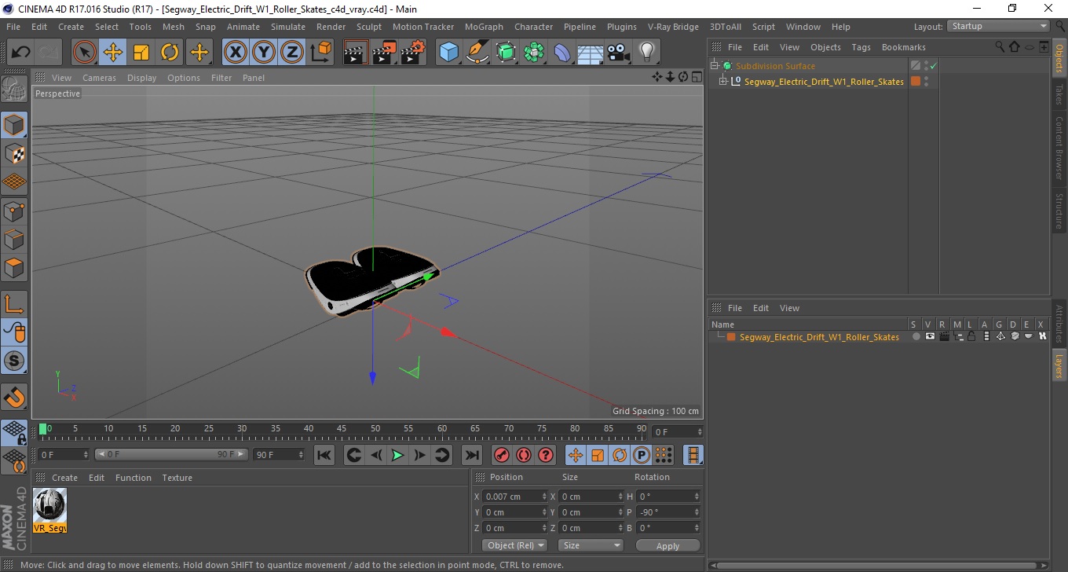
Task: Activate the Scale tool
Action: pyautogui.click(x=141, y=53)
